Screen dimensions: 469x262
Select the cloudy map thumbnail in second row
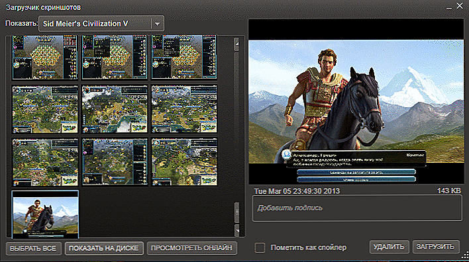115,109
